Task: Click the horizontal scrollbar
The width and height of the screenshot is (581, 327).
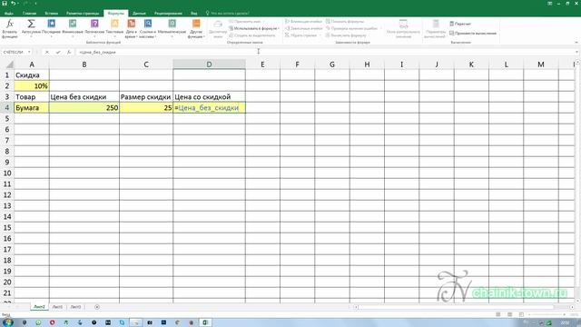Action: coord(456,307)
